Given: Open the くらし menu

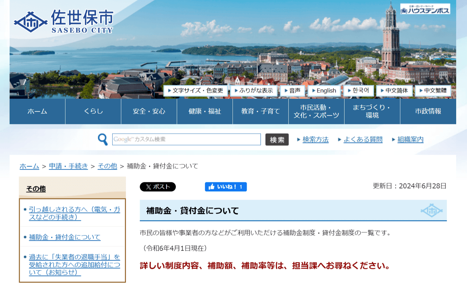Looking at the screenshot, I should coord(93,111).
